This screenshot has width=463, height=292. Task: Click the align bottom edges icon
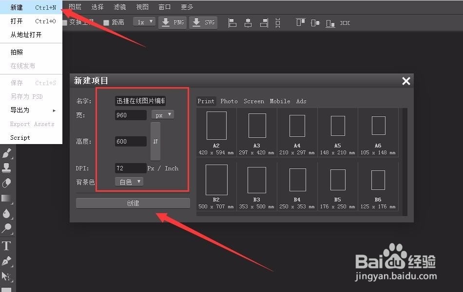pyautogui.click(x=330, y=23)
